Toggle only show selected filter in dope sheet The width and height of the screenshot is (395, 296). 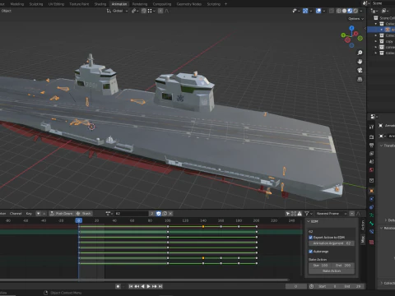(x=288, y=214)
